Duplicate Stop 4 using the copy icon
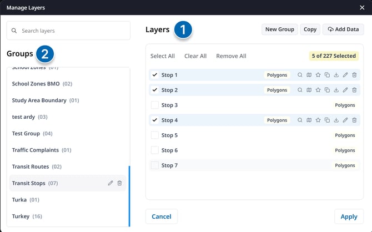The height and width of the screenshot is (232, 372). click(327, 120)
